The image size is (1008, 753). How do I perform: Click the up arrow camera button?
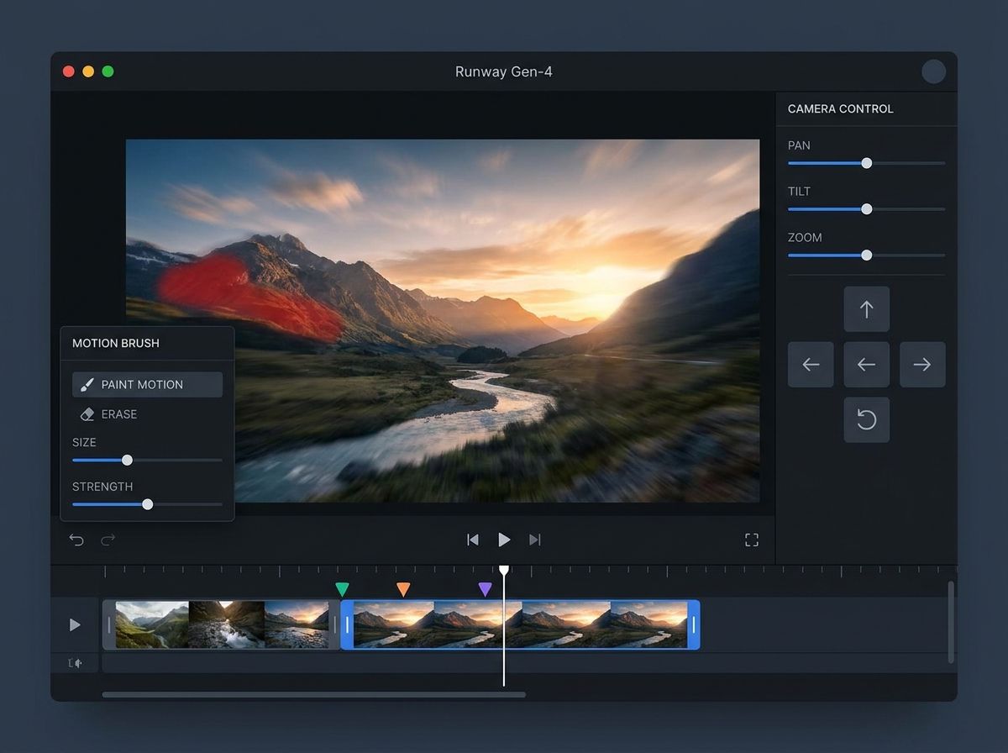(866, 308)
